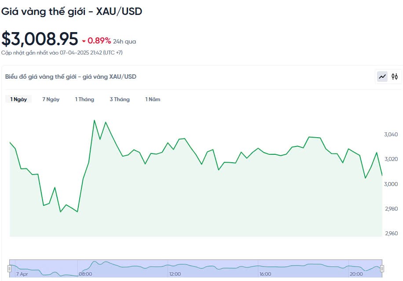Click the right handle of the range navigator

[x=382, y=268]
